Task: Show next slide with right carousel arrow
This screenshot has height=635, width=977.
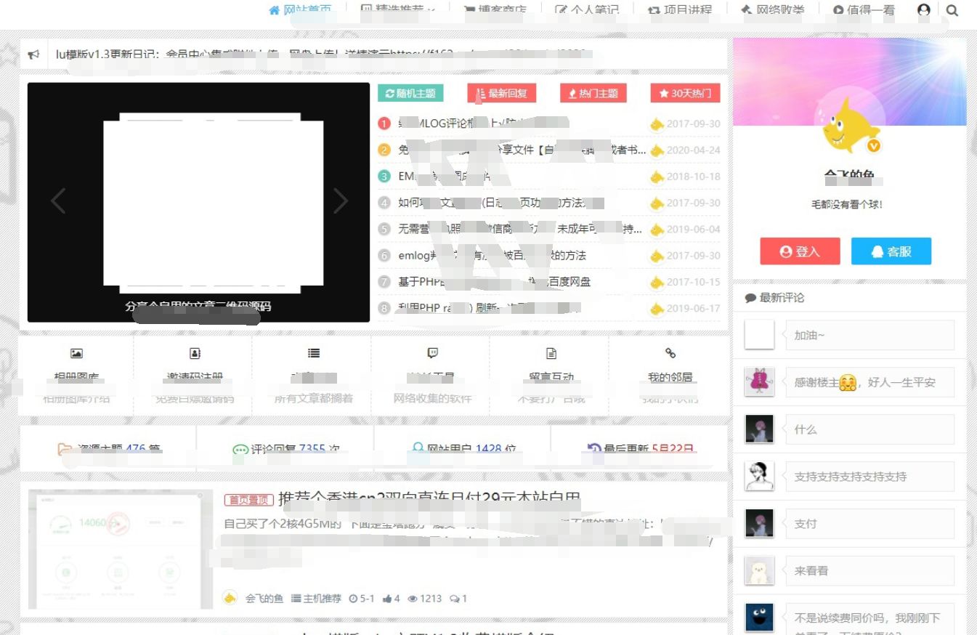Action: (340, 201)
